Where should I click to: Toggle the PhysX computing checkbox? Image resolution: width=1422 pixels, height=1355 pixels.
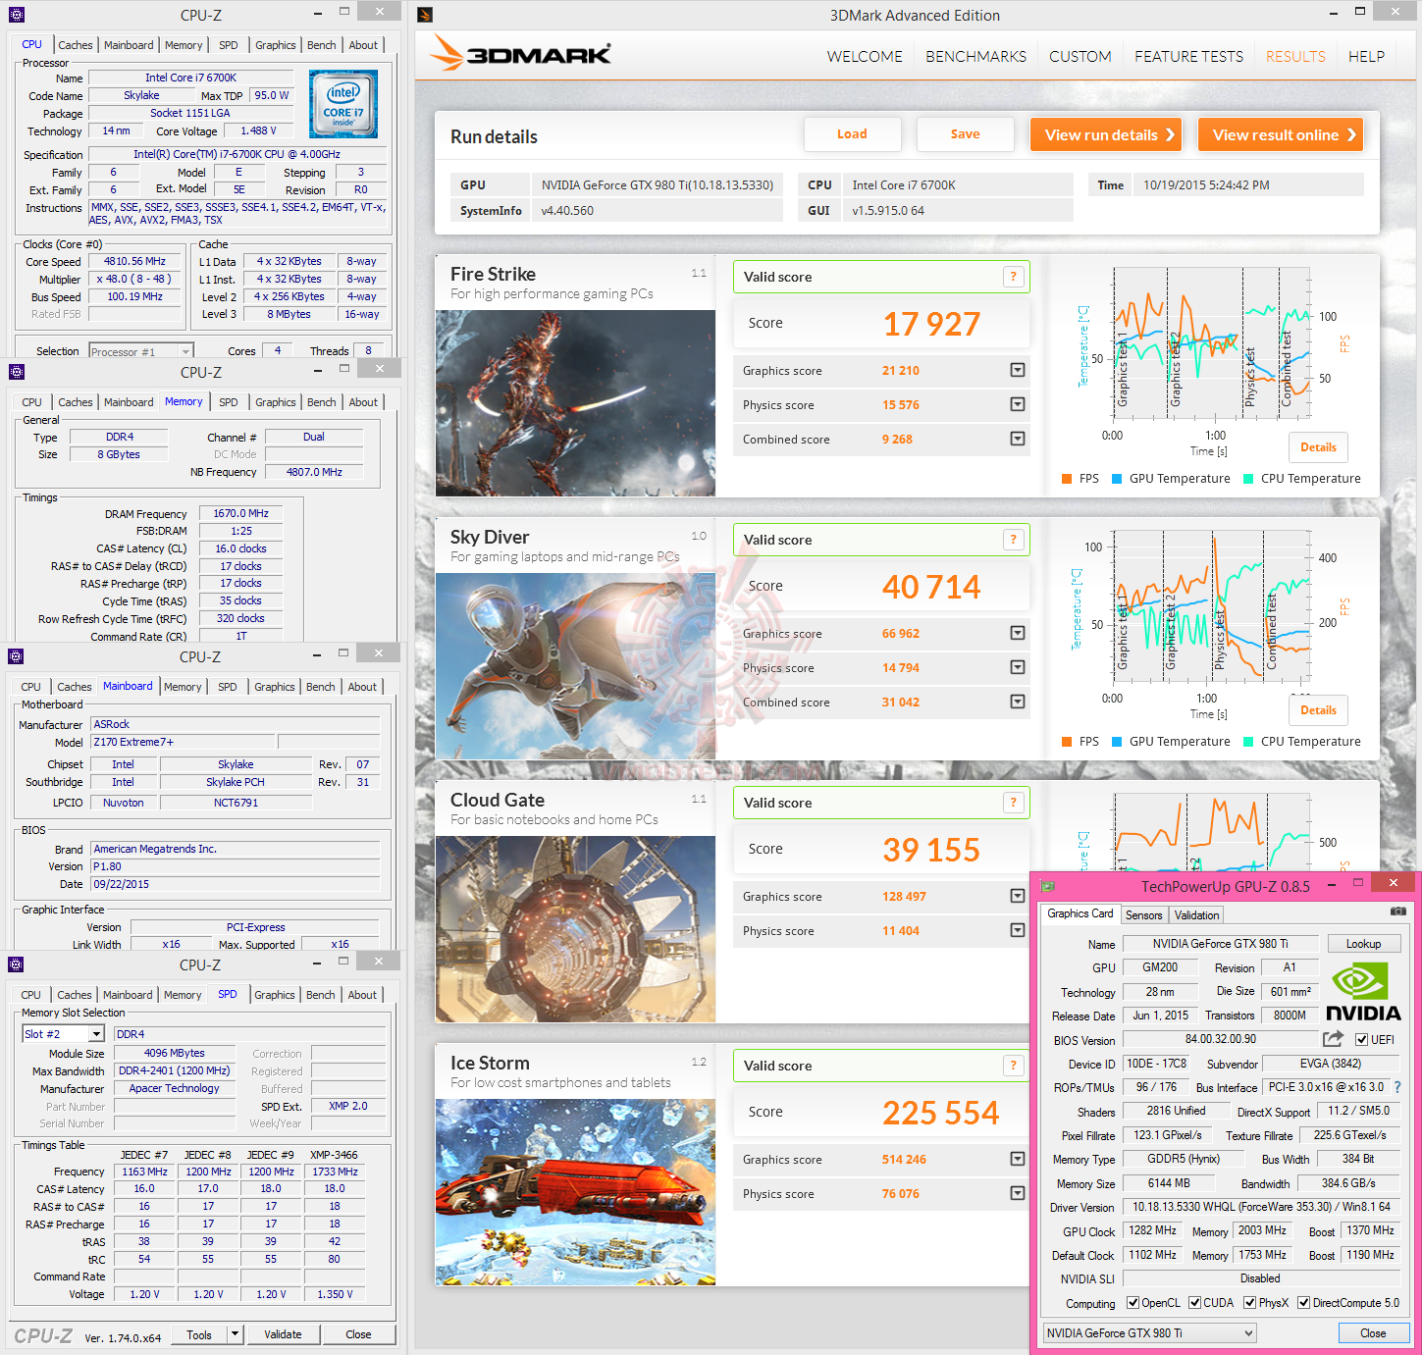pyautogui.click(x=1250, y=1303)
